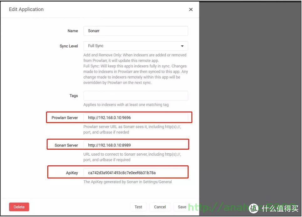Click the Sonarr Server URL field
Image resolution: width=302 pixels, height=217 pixels.
(136, 145)
